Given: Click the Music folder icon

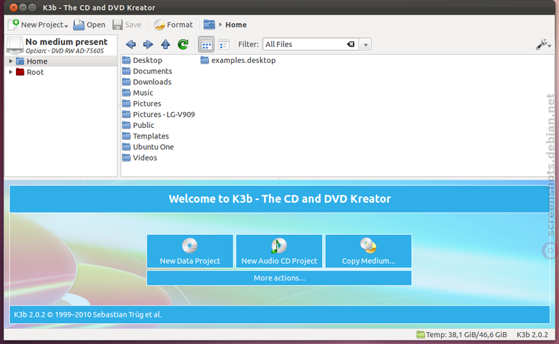Looking at the screenshot, I should click(x=126, y=92).
